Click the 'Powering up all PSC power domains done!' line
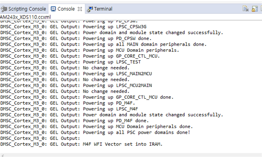 95,133
